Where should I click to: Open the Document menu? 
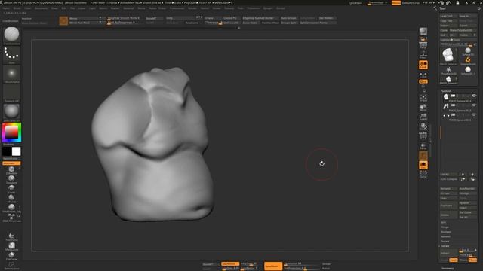41,8
